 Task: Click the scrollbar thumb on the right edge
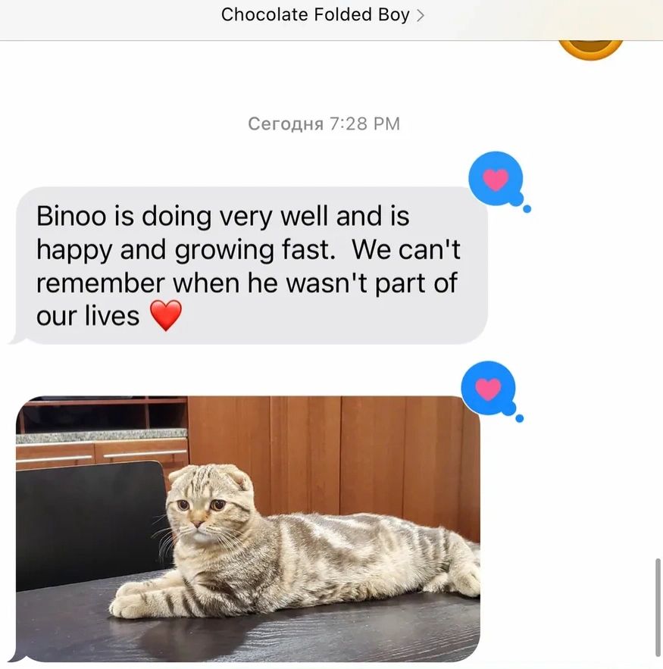pyautogui.click(x=658, y=608)
